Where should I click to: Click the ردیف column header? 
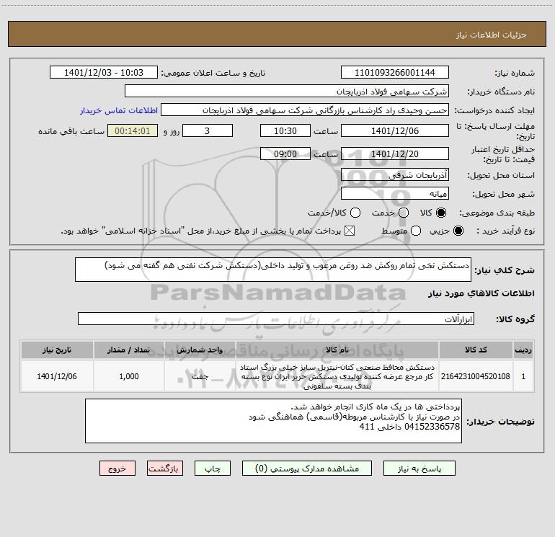coord(523,350)
